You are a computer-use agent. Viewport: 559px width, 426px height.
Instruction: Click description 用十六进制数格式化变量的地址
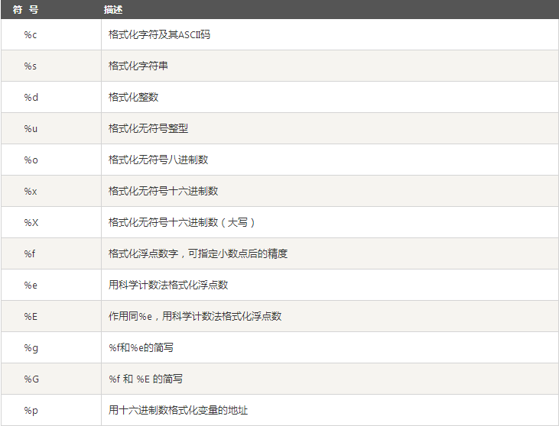[x=178, y=410]
